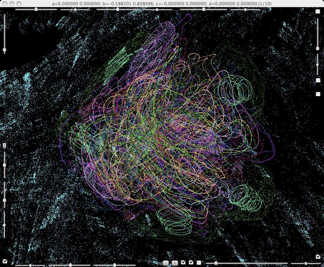Click the second top-row slider's small knob
324x267 pixels.
click(75, 10)
